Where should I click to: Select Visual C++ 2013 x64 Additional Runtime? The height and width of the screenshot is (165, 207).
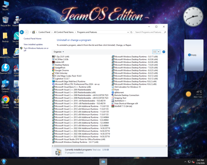[80, 117]
